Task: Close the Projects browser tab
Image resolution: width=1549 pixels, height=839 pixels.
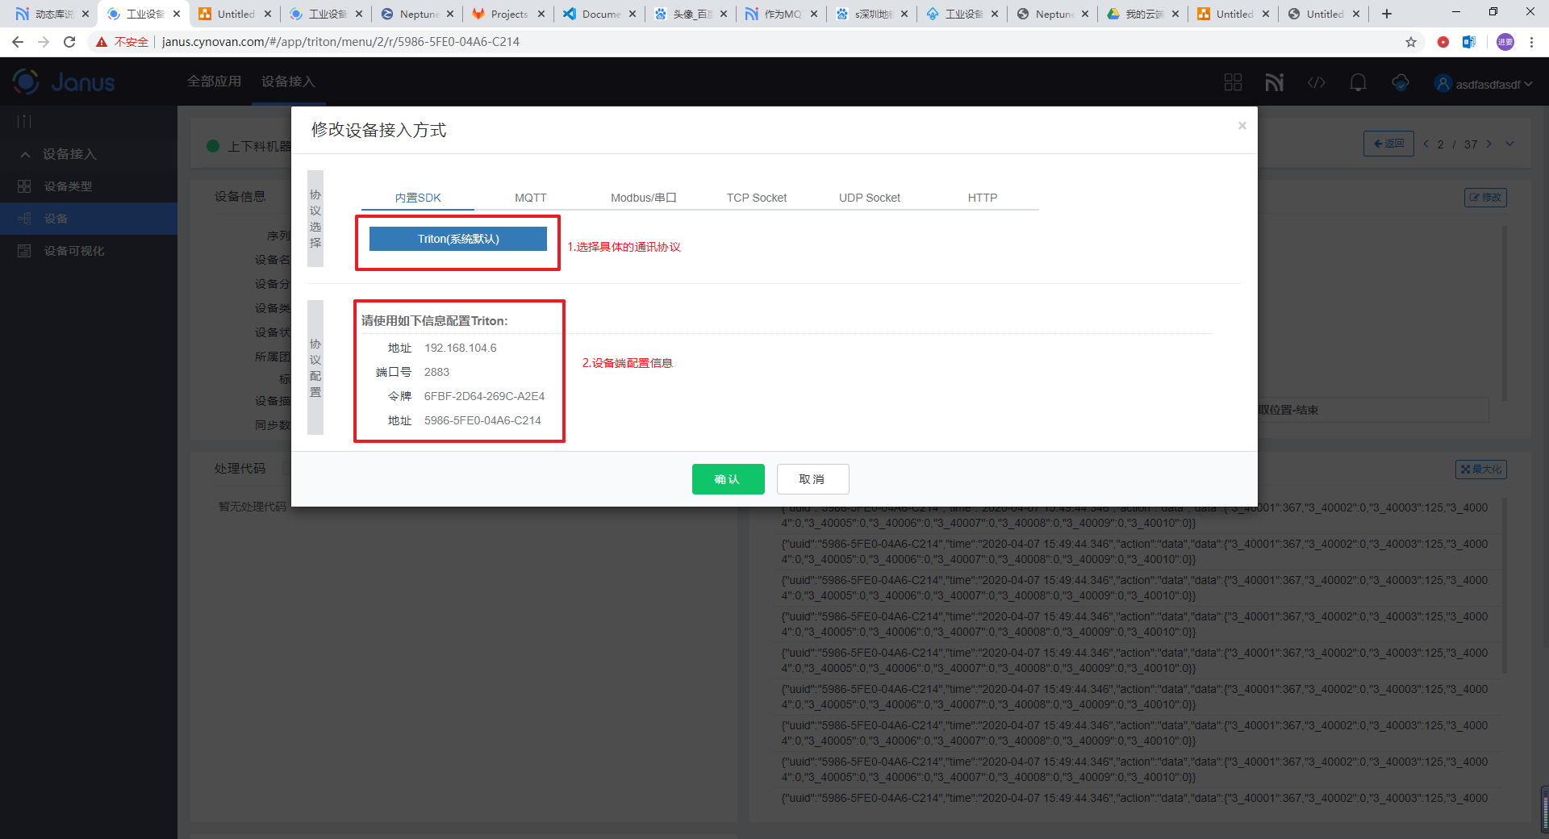Action: [x=541, y=14]
